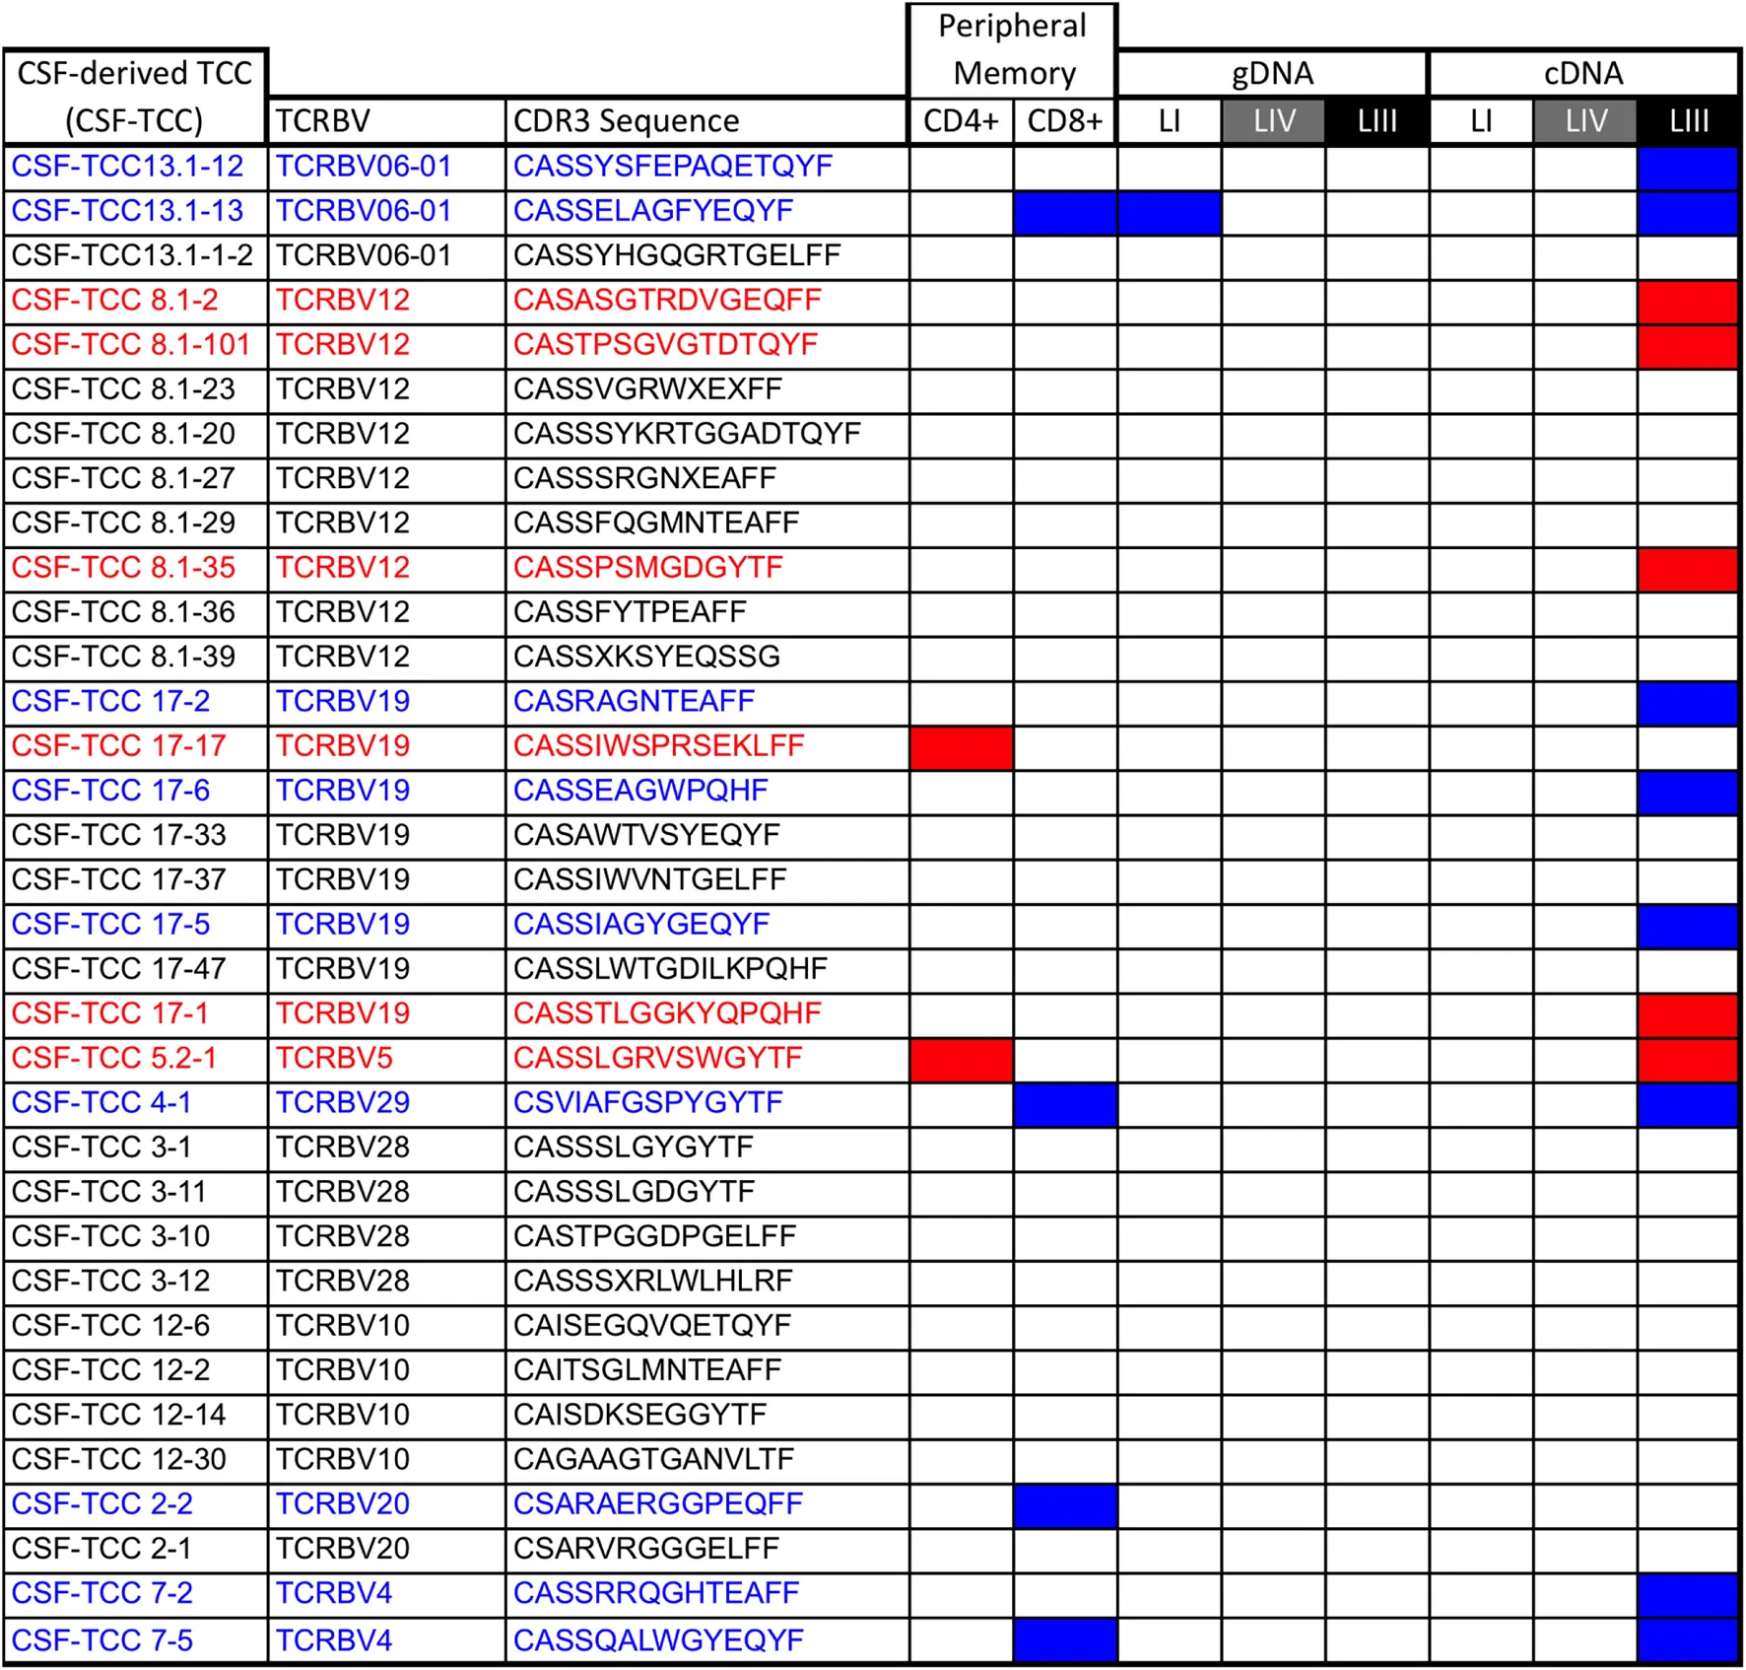Viewport: 1746px width, 1670px height.
Task: Click the black LIII header under cDNA
Action: pos(1688,121)
